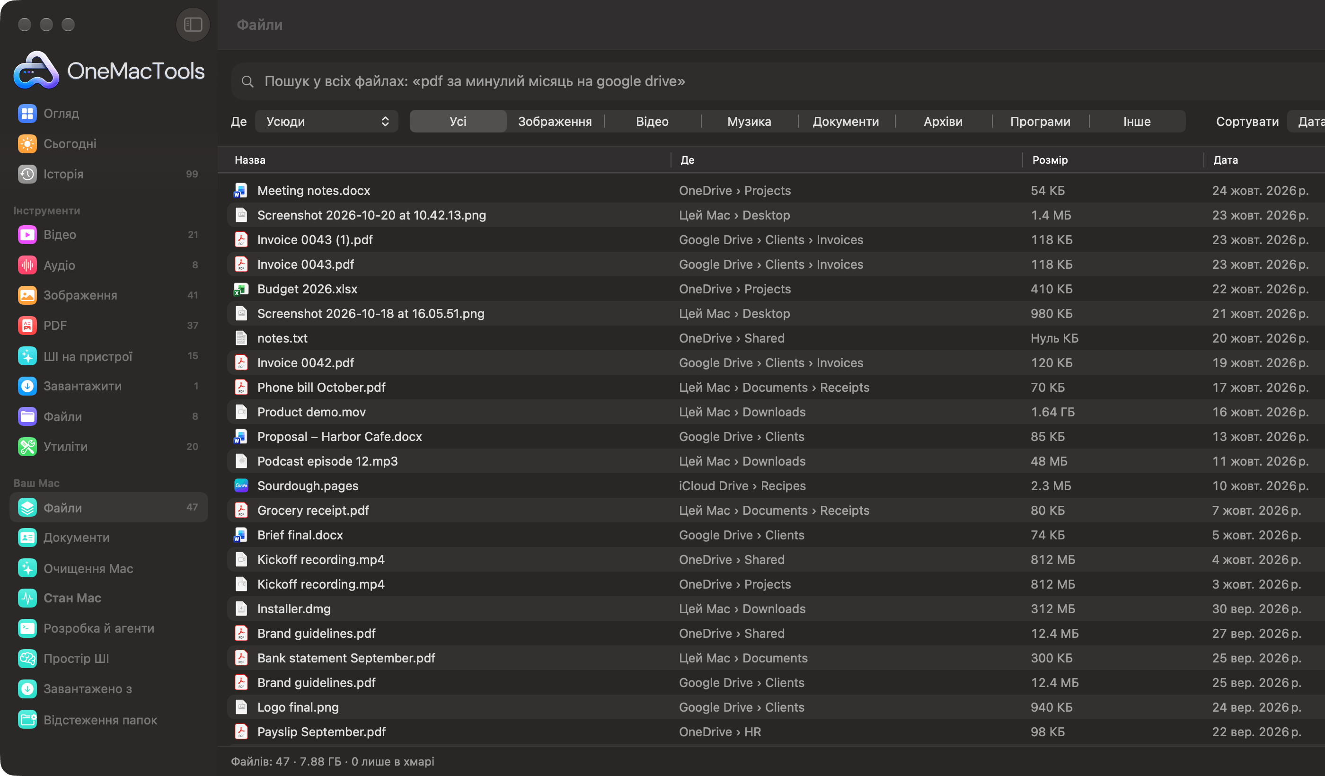Filter by Програми file type
This screenshot has height=776, width=1325.
click(x=1040, y=122)
